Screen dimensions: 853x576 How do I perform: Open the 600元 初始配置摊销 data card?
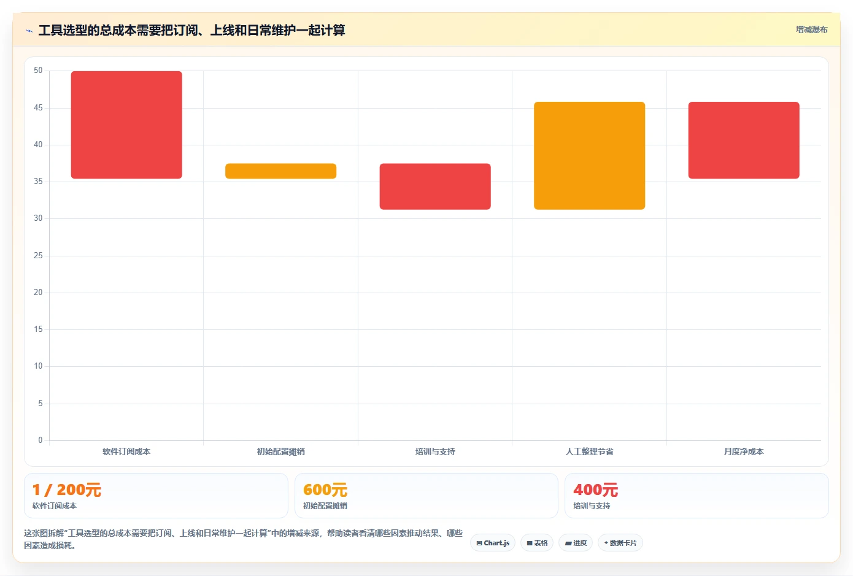pos(427,496)
